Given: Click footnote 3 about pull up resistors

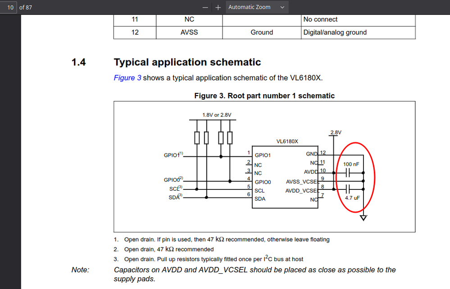Looking at the screenshot, I should (214, 258).
